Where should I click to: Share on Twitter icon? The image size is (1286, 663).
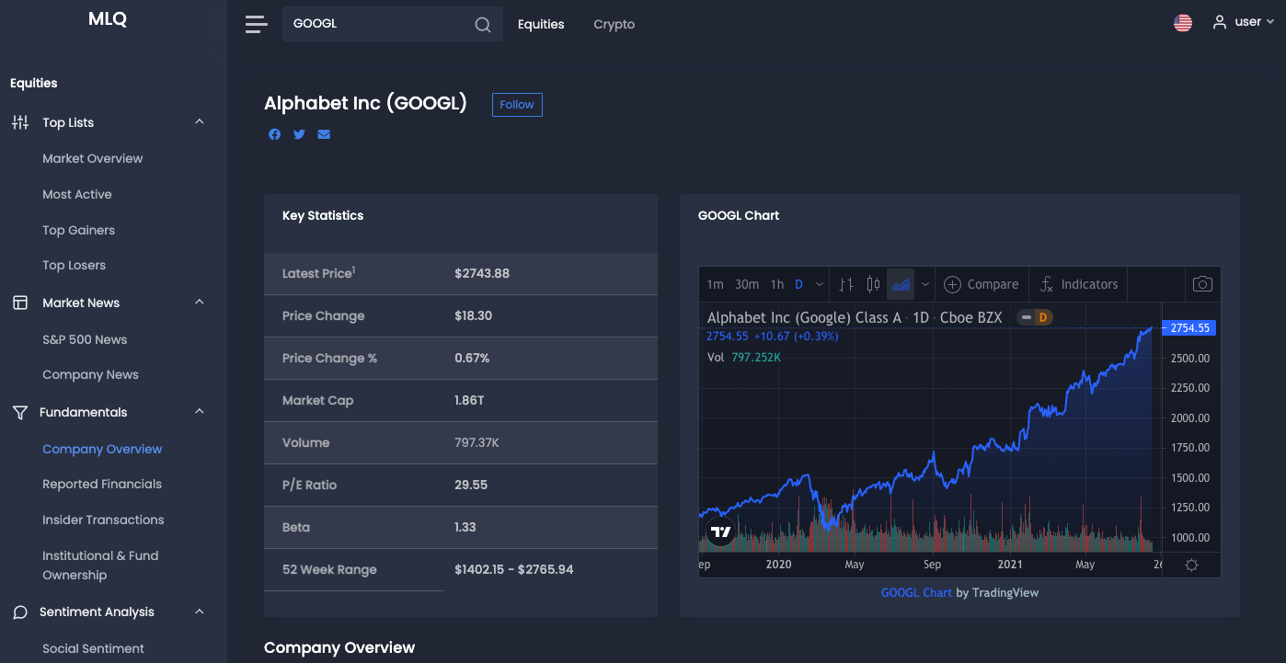[x=299, y=134]
